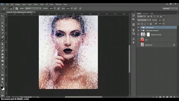Select the Magic Wand tool
This screenshot has height=101, width=179.
3,26
